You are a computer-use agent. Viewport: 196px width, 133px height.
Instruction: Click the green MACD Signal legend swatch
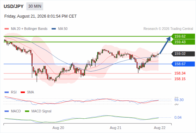click(27, 111)
